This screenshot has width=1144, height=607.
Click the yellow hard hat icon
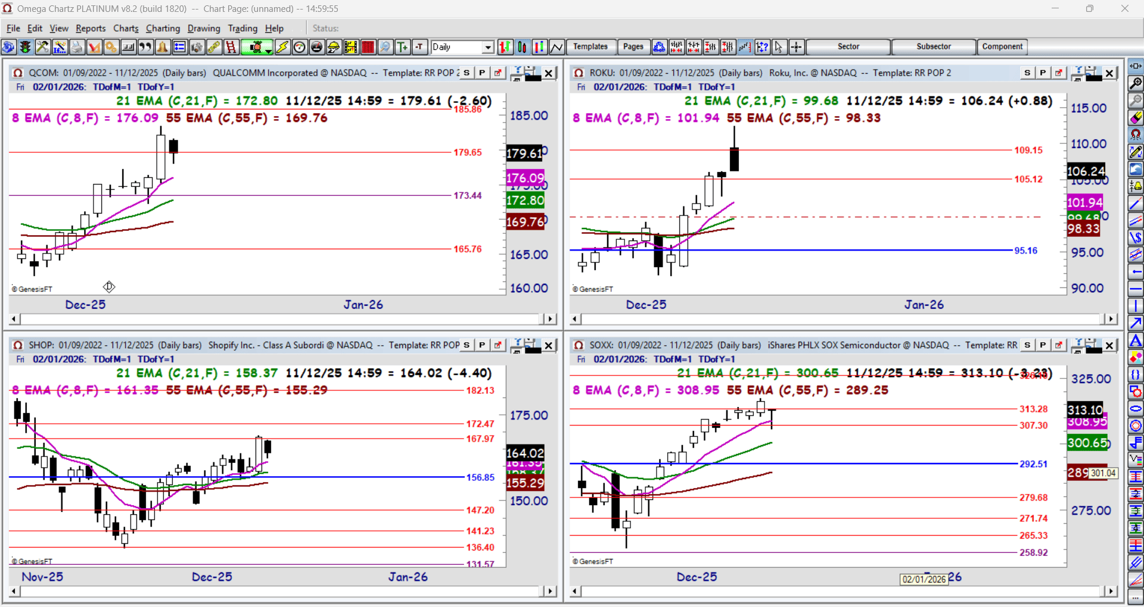334,47
